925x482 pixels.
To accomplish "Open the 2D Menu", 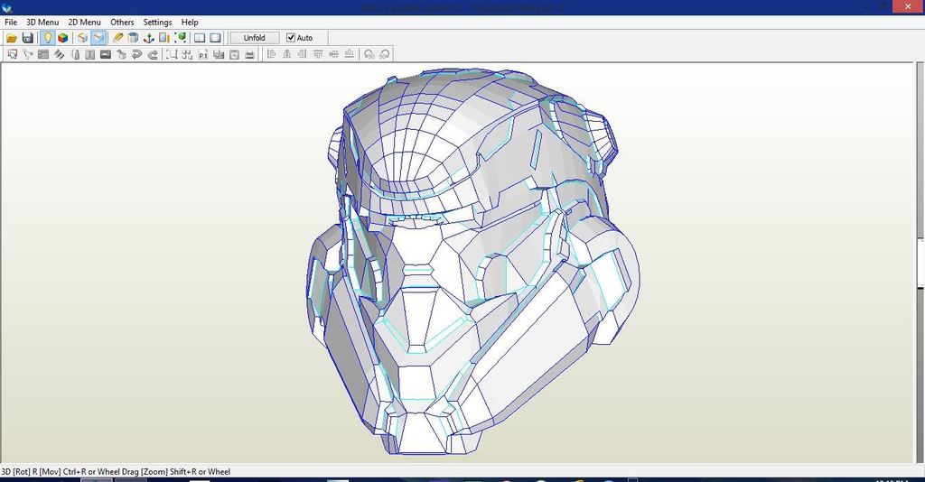I will pos(84,22).
